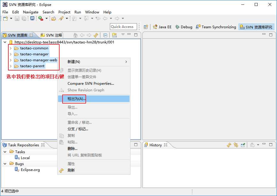Switch to Java EE perspective
The image size is (277, 196).
tap(162, 27)
